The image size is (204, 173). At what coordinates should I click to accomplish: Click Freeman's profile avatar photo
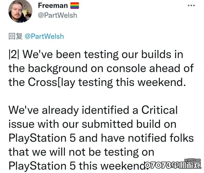(x=20, y=11)
